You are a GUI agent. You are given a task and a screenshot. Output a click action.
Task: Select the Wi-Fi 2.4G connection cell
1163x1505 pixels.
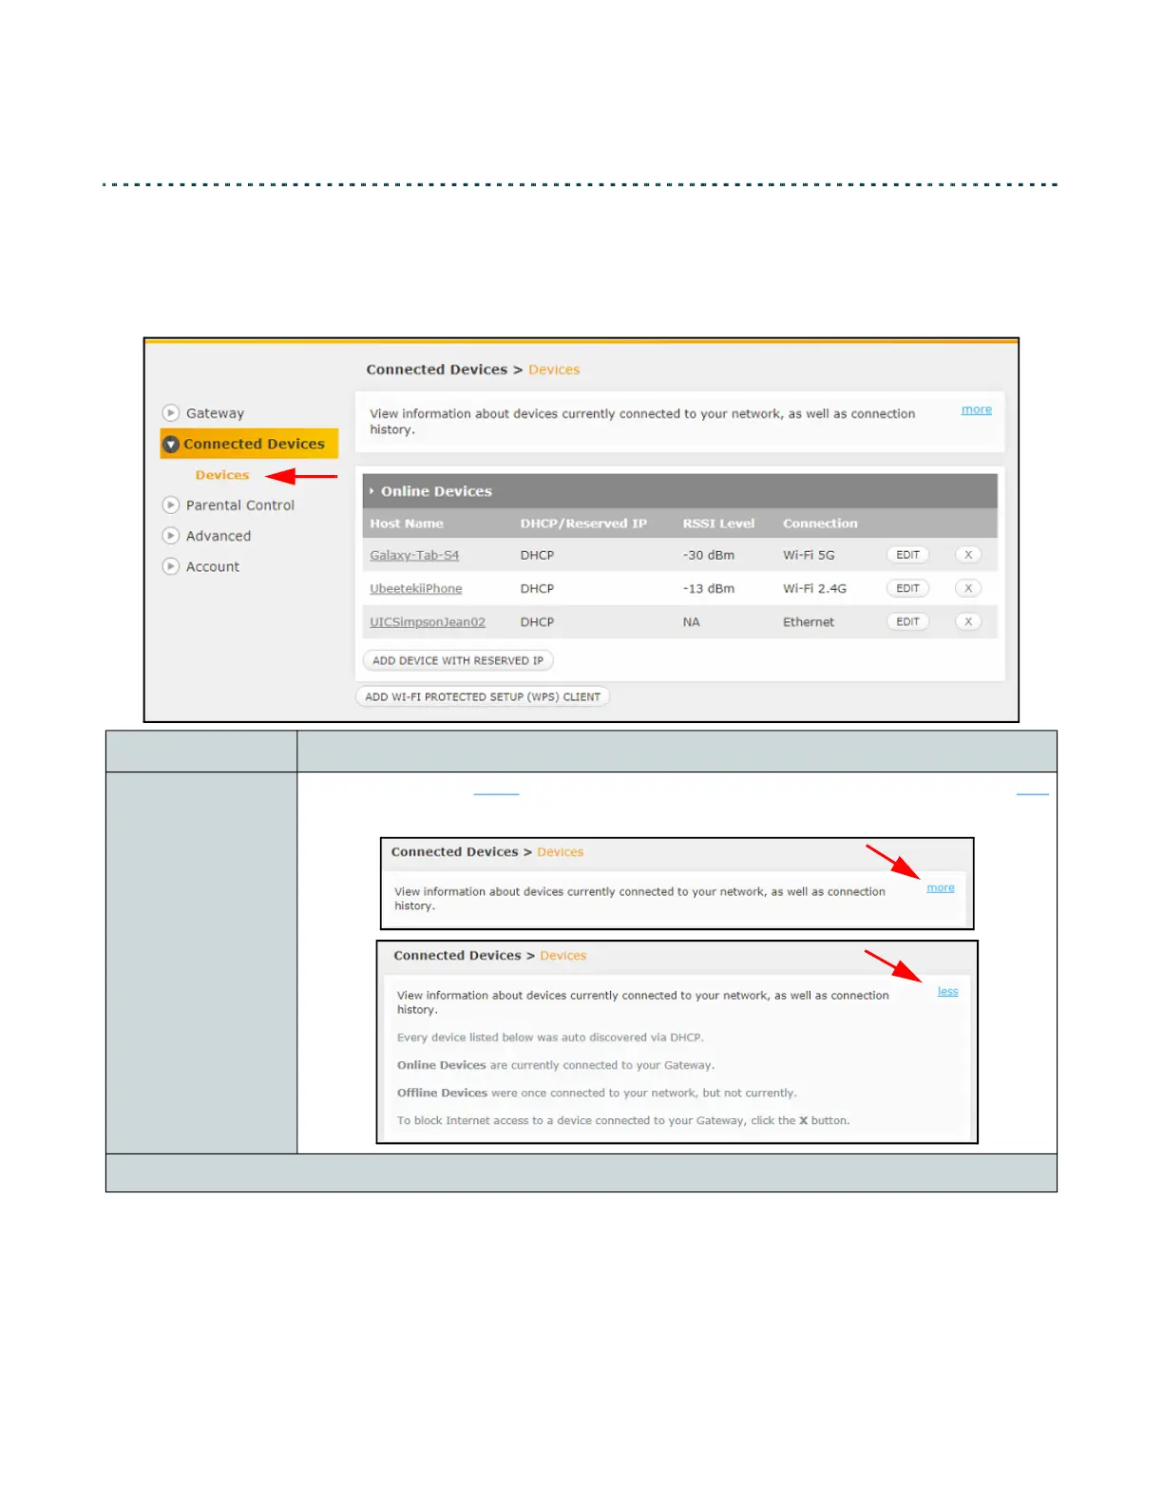click(814, 588)
